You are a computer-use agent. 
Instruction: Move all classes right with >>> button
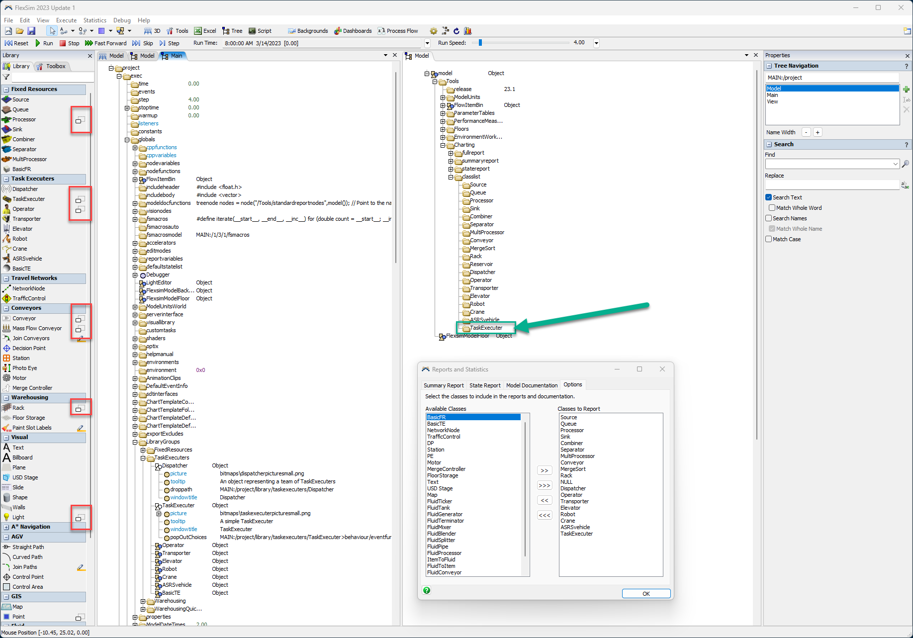[545, 485]
